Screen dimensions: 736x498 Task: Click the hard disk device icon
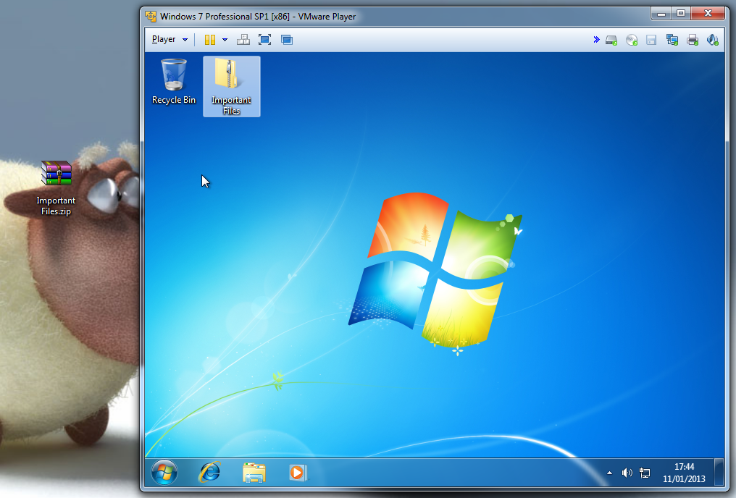(611, 40)
